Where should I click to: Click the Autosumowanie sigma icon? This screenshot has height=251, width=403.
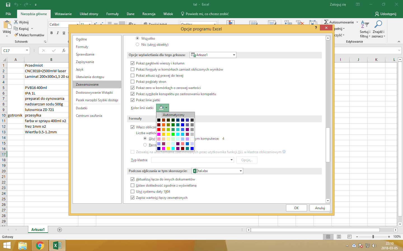pos(326,22)
